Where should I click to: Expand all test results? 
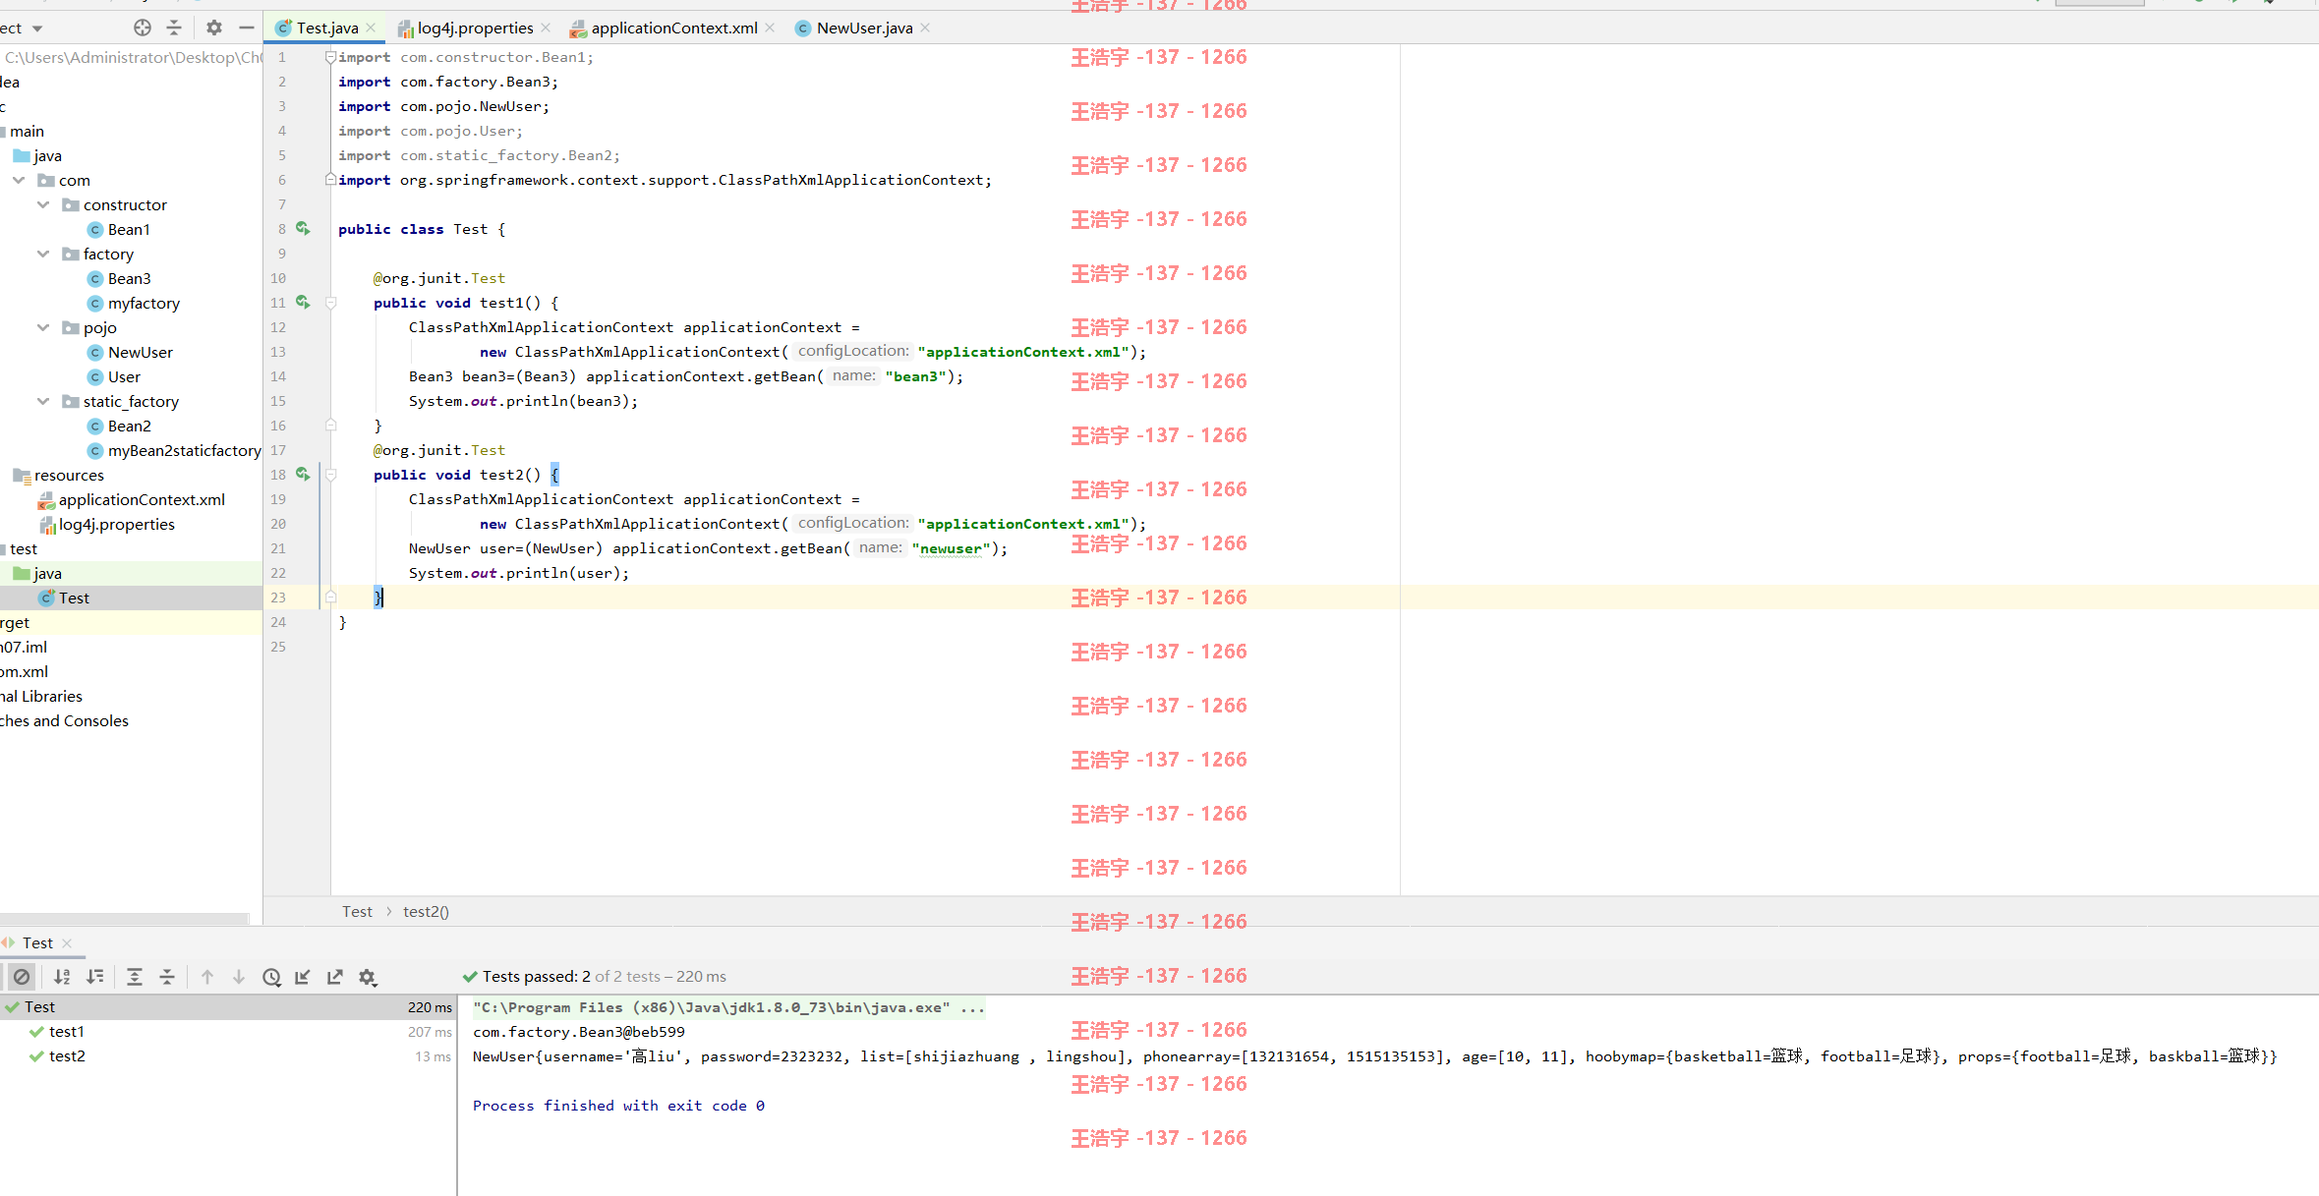(135, 977)
